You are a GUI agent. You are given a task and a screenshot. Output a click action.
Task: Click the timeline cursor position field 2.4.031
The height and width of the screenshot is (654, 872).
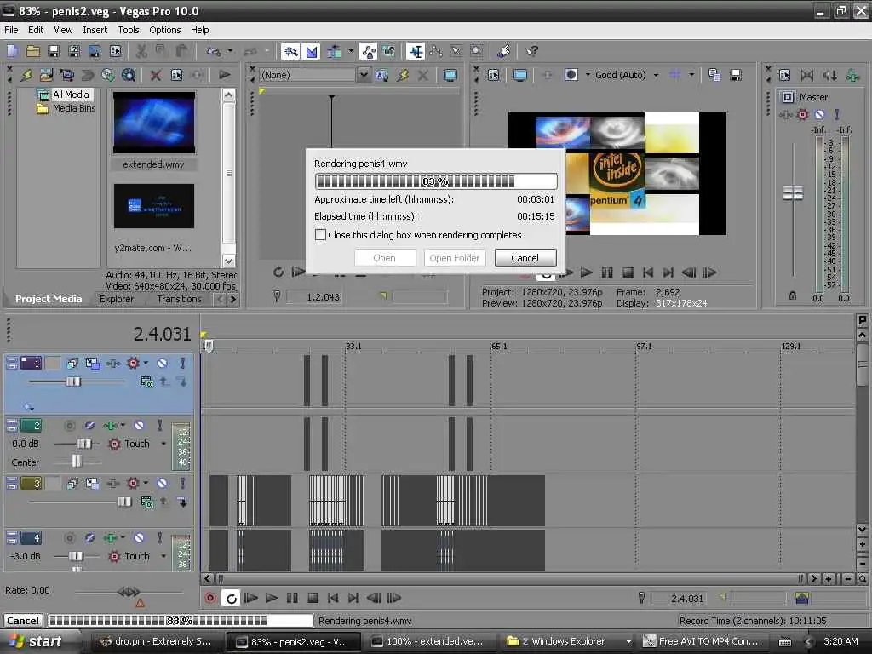click(x=687, y=599)
